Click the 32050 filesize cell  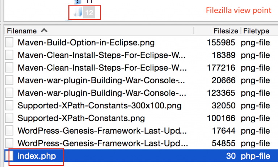[x=226, y=106]
